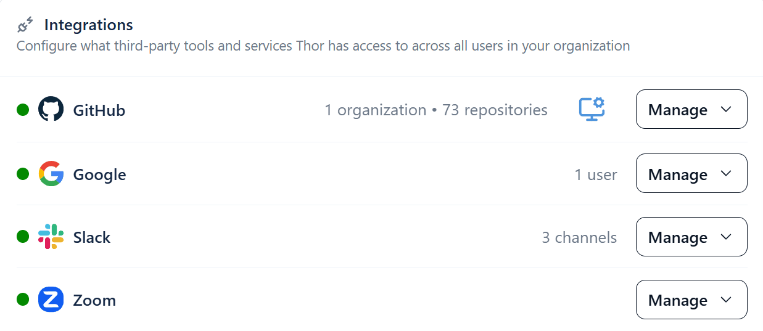763x331 pixels.
Task: Click the '3 channels' label for Slack
Action: 579,237
